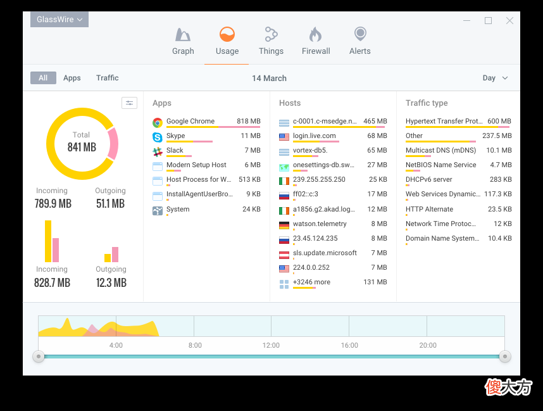Image resolution: width=543 pixels, height=411 pixels.
Task: Select the login.live.com host row
Action: pos(333,137)
